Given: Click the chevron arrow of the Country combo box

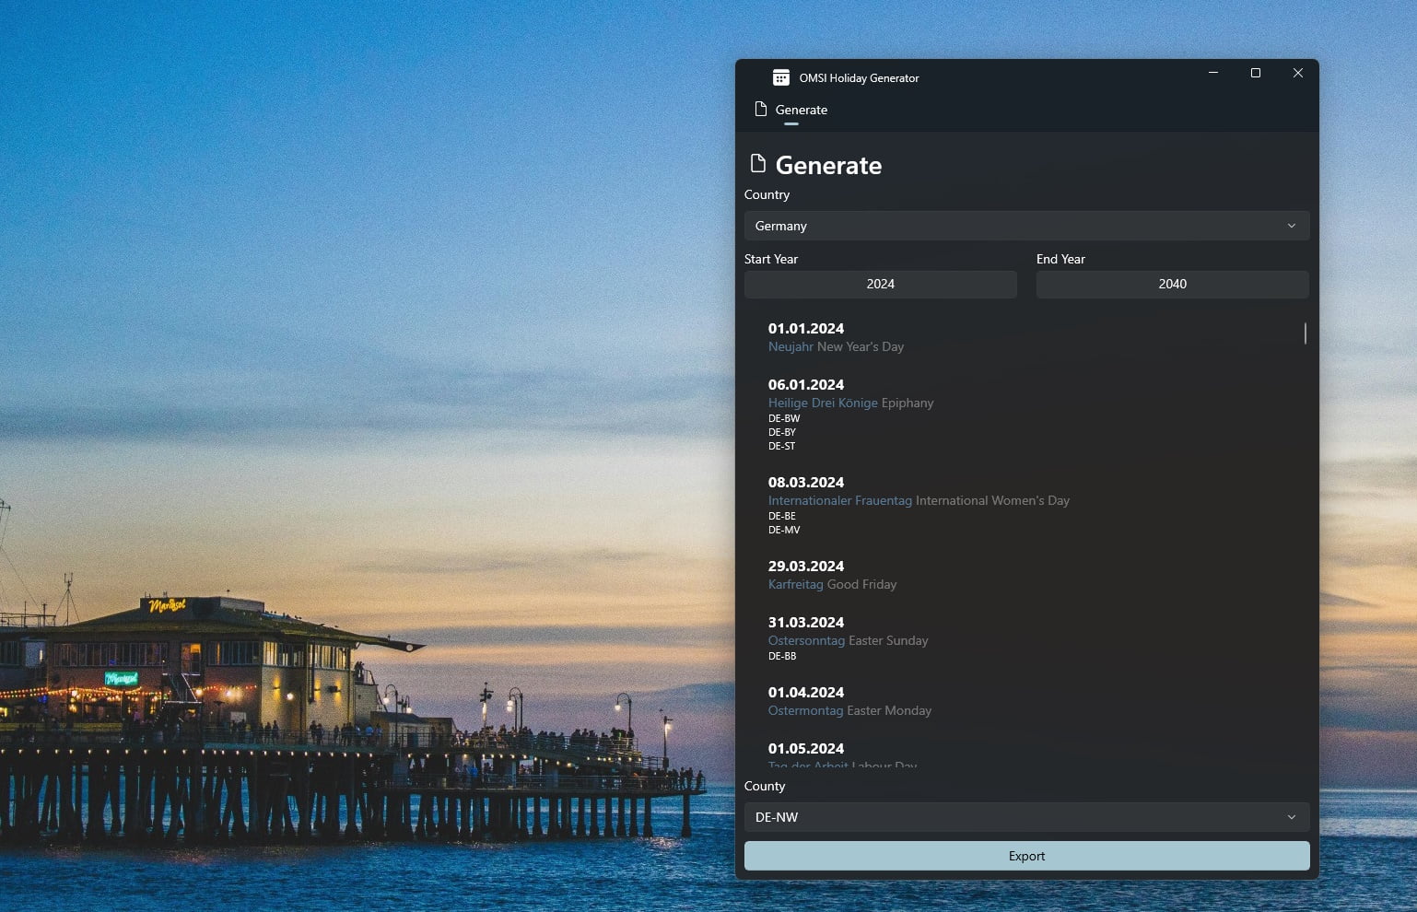Looking at the screenshot, I should pyautogui.click(x=1291, y=226).
